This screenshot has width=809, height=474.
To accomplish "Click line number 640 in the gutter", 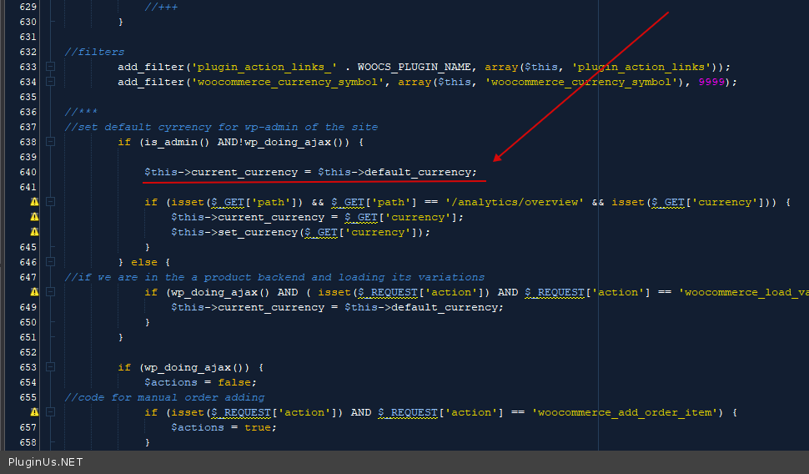I will 28,172.
